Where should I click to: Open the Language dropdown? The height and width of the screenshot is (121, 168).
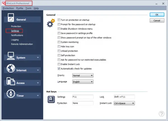click(83, 82)
